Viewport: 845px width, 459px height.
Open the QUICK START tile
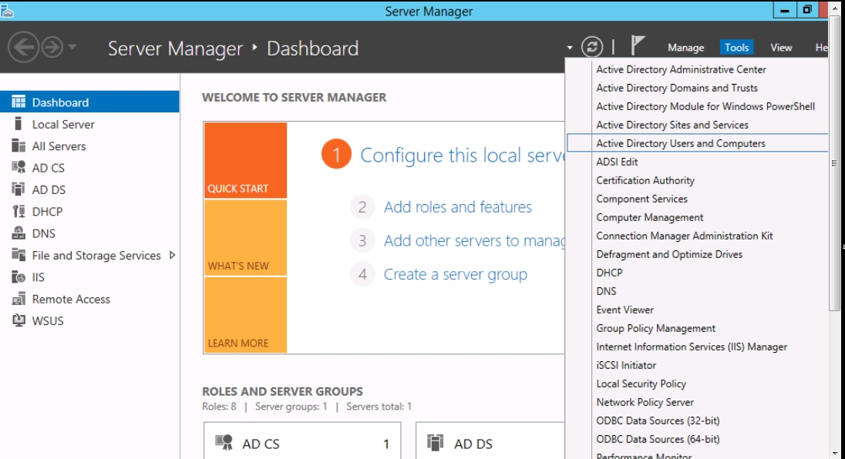coord(245,160)
